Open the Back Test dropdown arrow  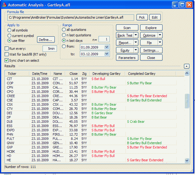(x=136, y=35)
